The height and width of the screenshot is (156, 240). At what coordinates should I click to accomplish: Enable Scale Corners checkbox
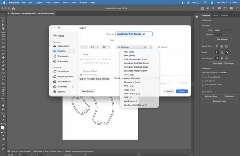[x=203, y=81]
